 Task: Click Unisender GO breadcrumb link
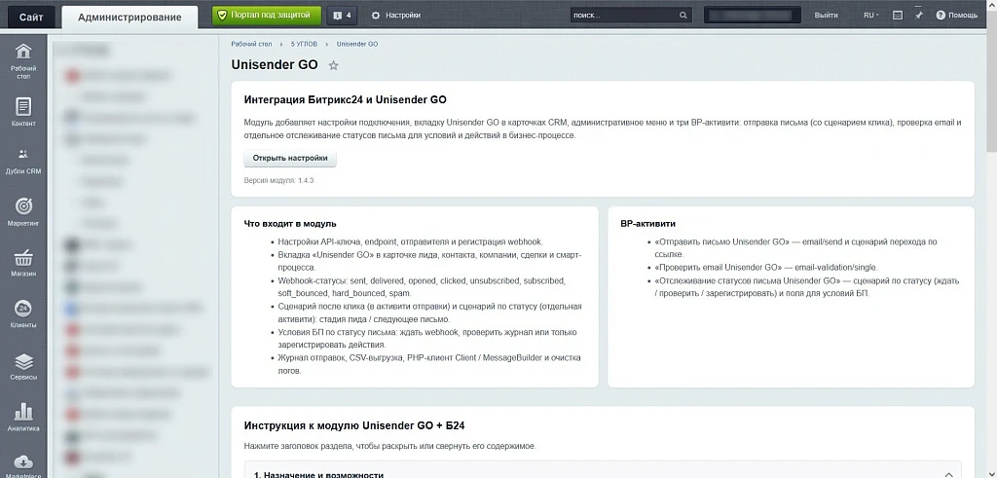[357, 44]
